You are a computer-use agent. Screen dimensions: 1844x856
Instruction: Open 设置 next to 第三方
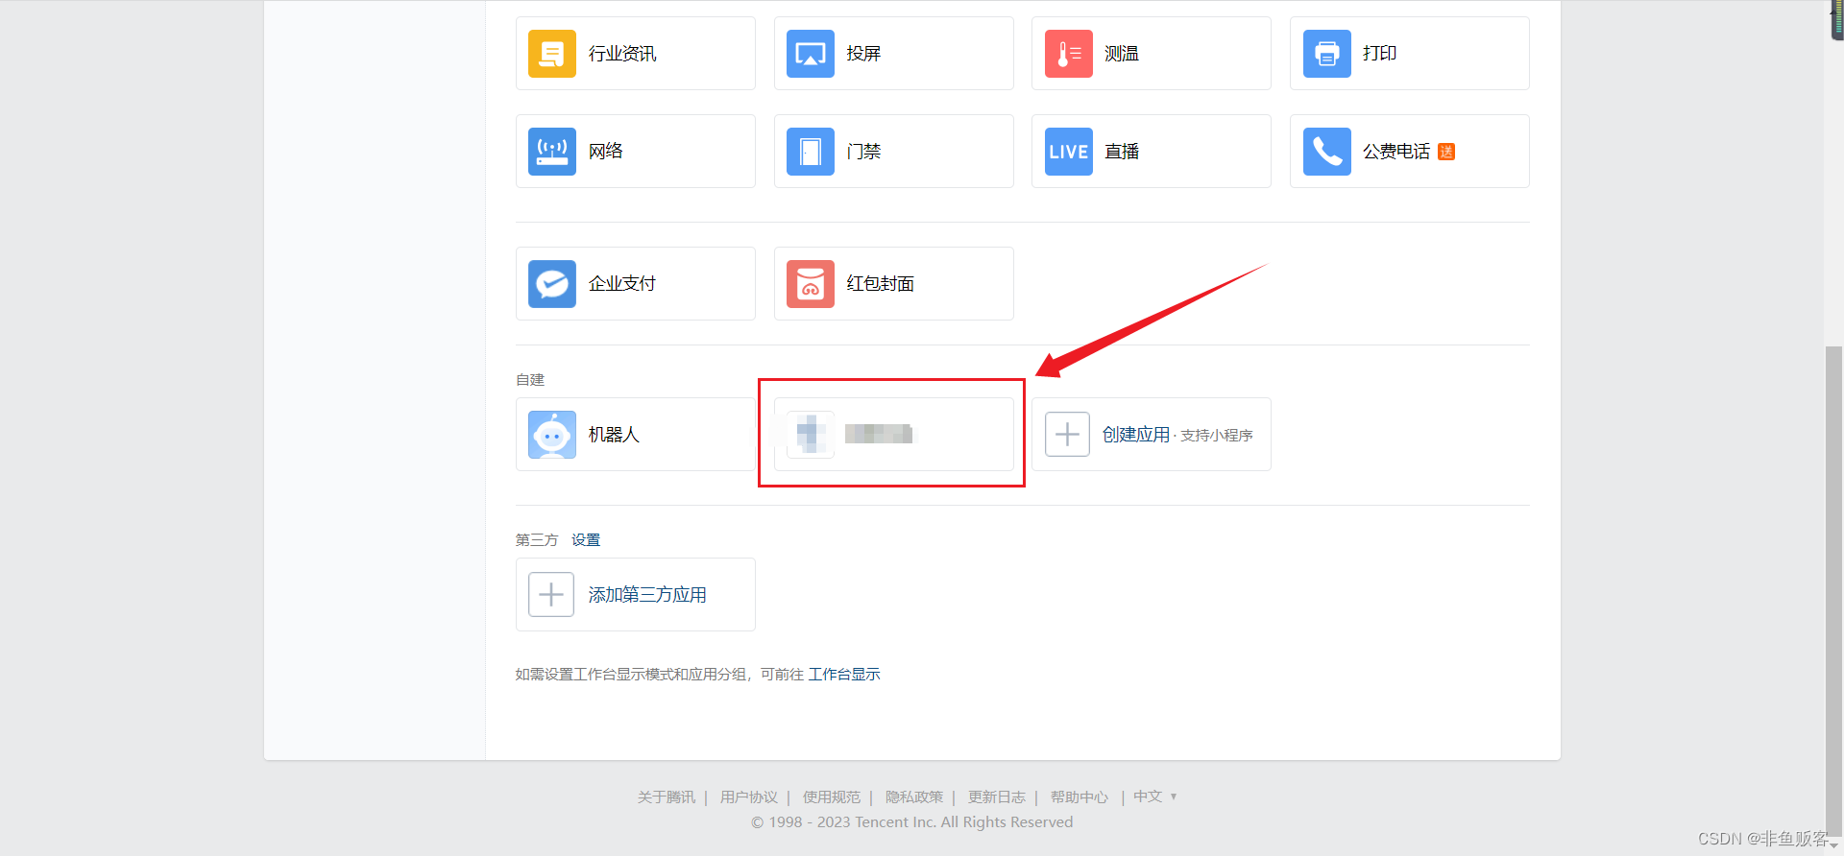(586, 540)
